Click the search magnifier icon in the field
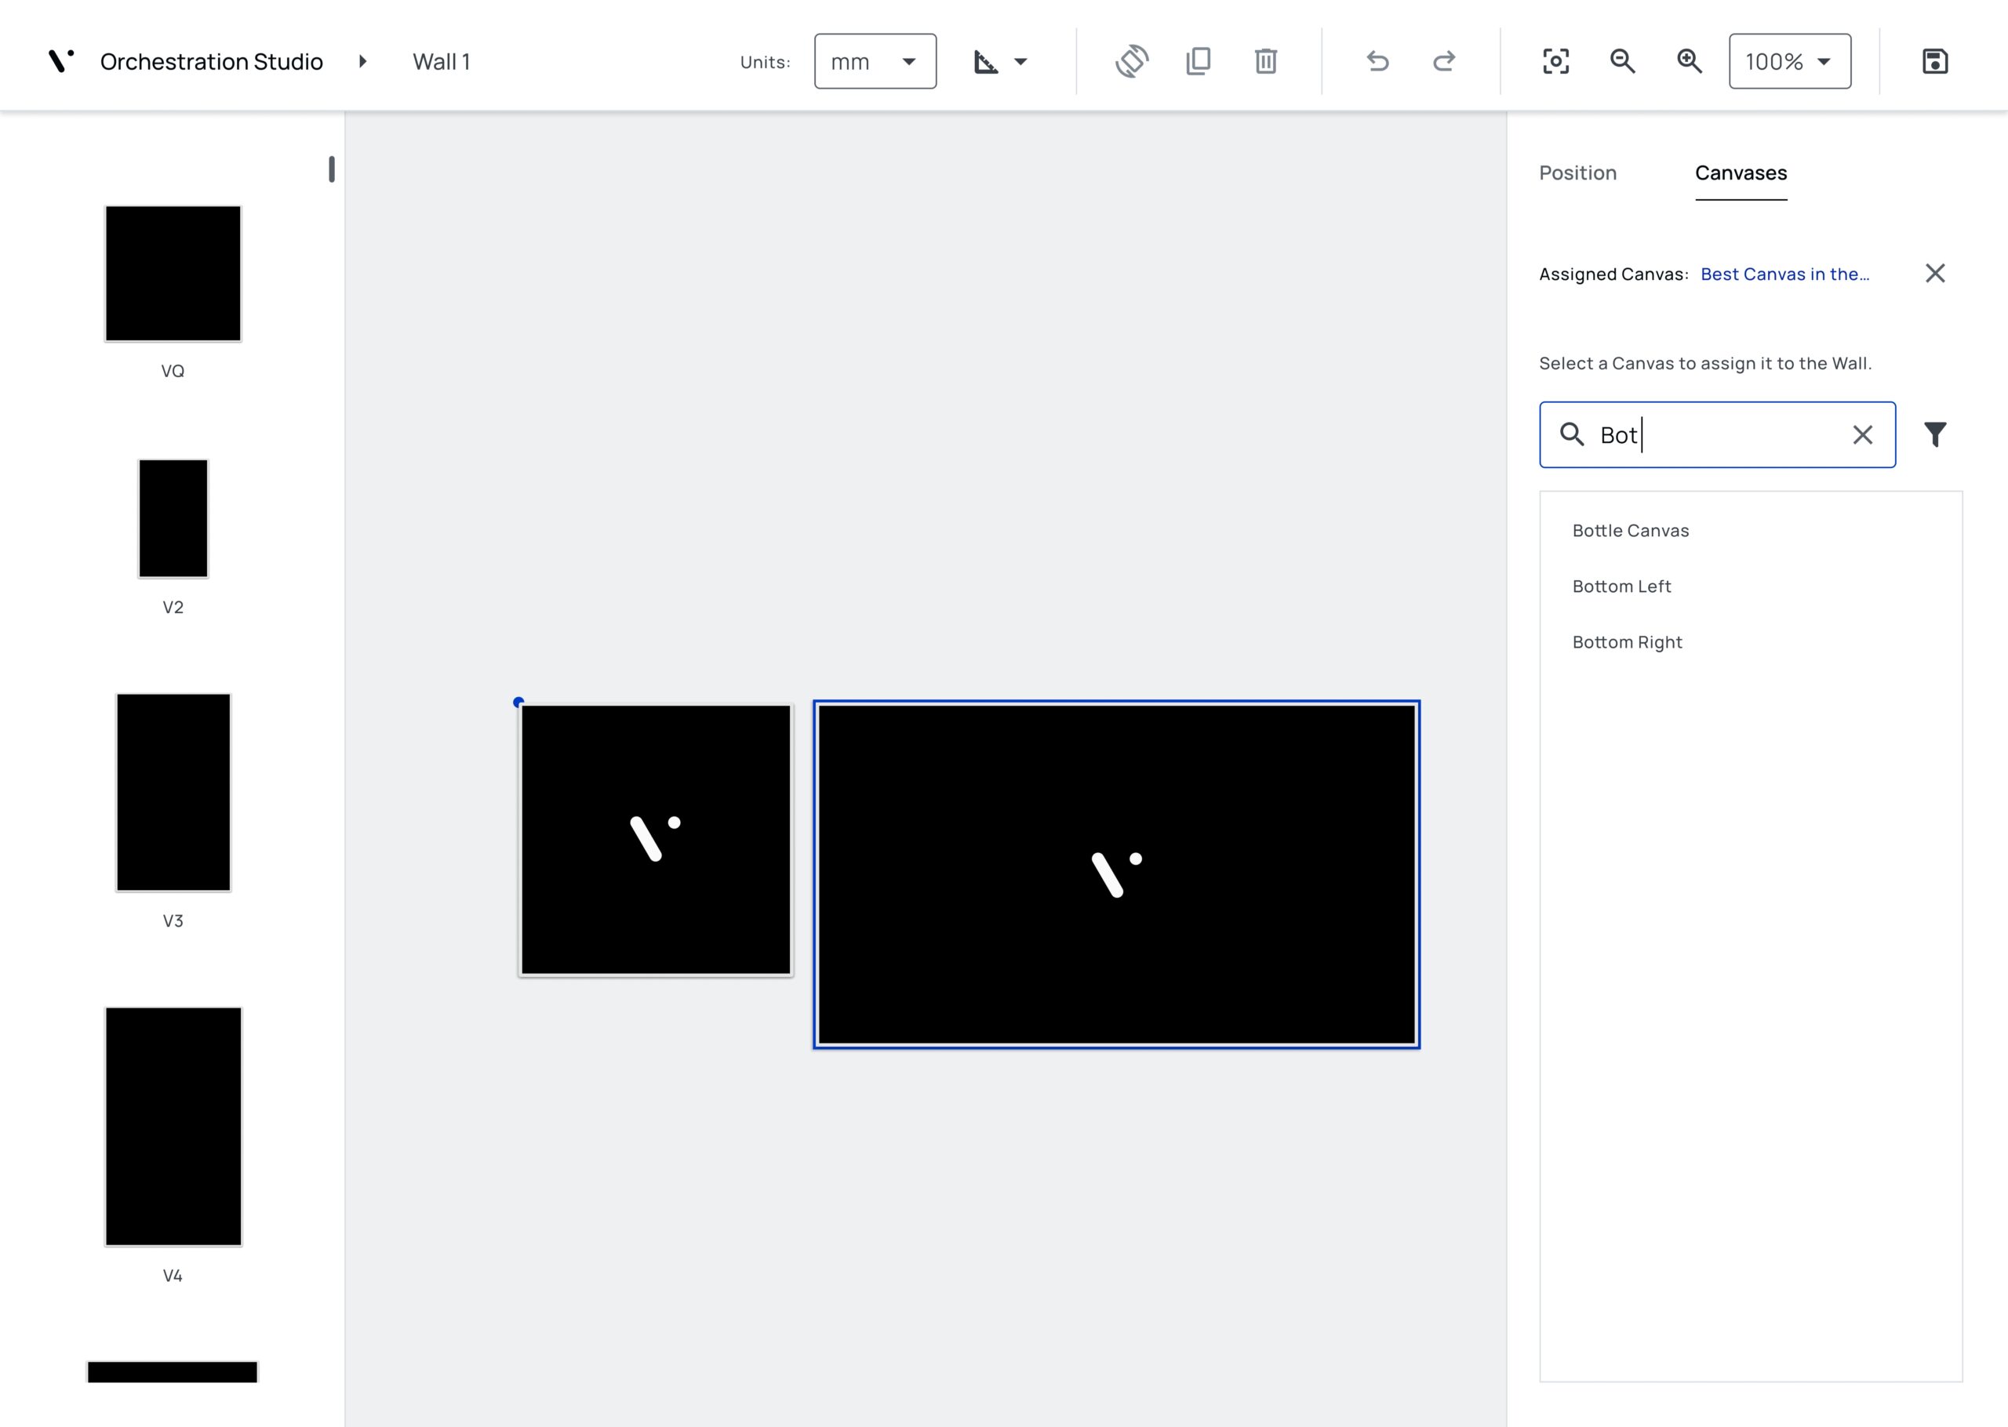The height and width of the screenshot is (1427, 2008). tap(1571, 434)
